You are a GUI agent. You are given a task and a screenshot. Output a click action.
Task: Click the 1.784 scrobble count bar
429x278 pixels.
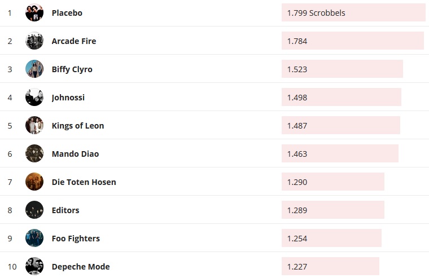click(x=352, y=41)
